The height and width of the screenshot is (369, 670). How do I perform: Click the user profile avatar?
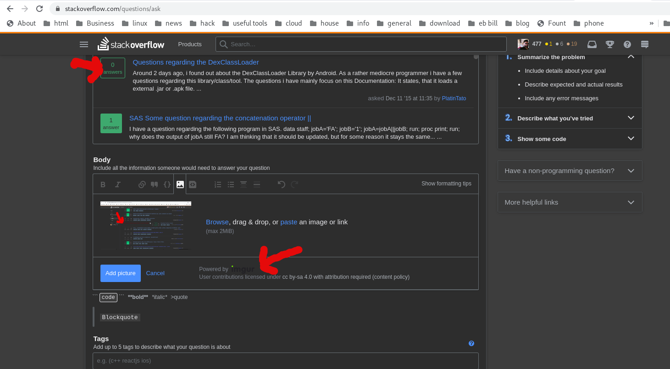click(x=523, y=44)
